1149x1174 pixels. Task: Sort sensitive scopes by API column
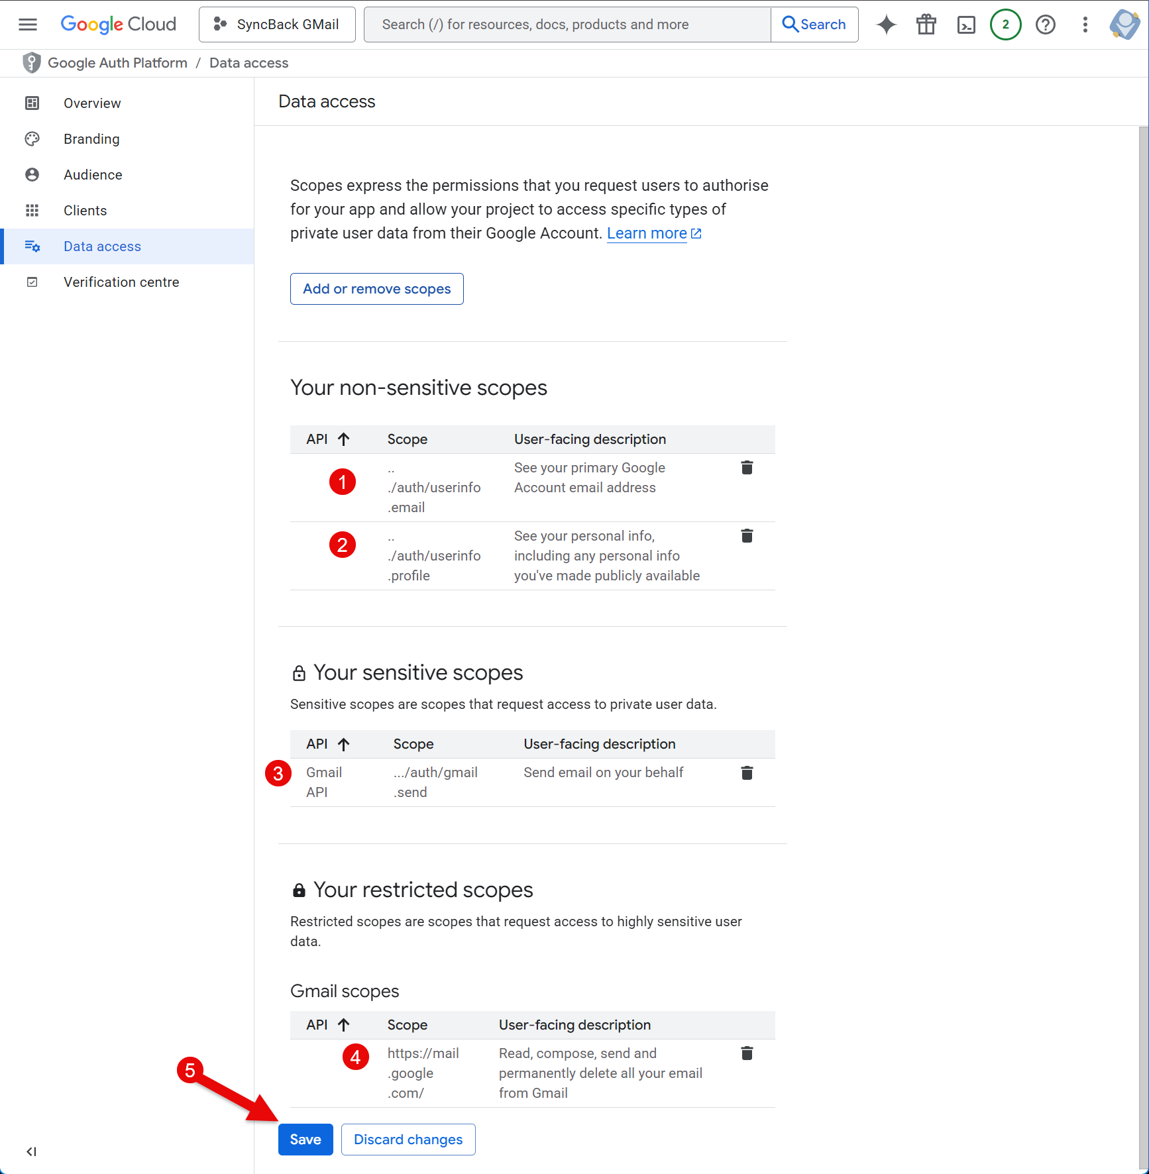coord(327,744)
